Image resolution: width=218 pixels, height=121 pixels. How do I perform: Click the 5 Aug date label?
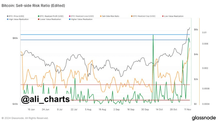tap(88, 109)
